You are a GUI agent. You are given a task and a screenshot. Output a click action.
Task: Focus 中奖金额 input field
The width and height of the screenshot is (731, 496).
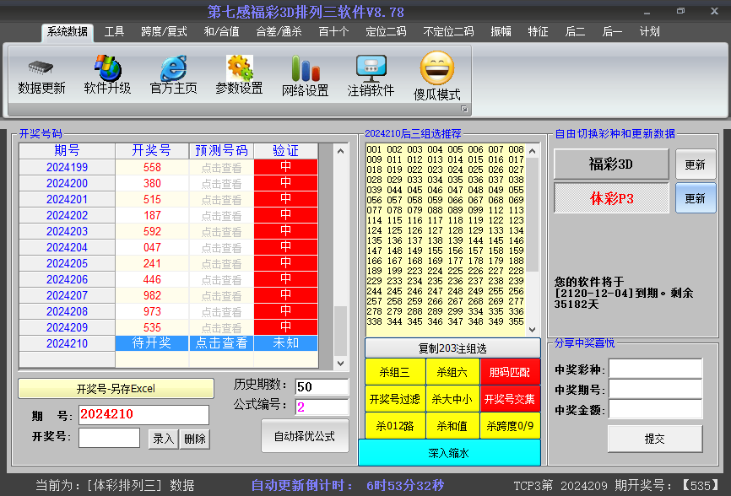[656, 409]
